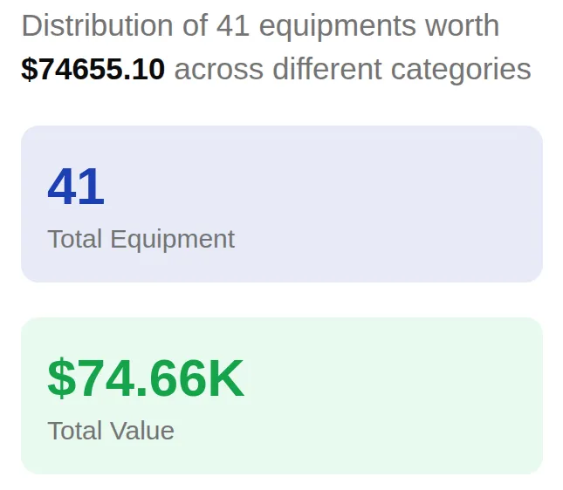This screenshot has width=563, height=490.
Task: Click the green $74.66K figure
Action: click(146, 378)
